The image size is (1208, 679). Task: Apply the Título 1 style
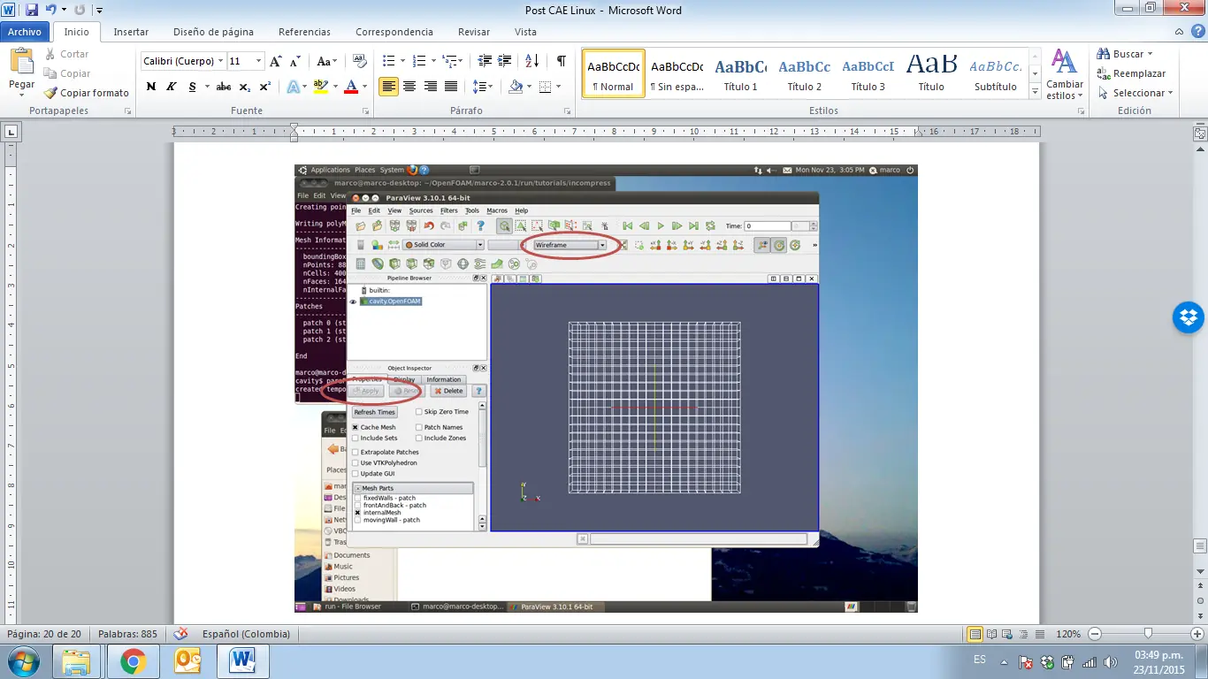coord(741,74)
